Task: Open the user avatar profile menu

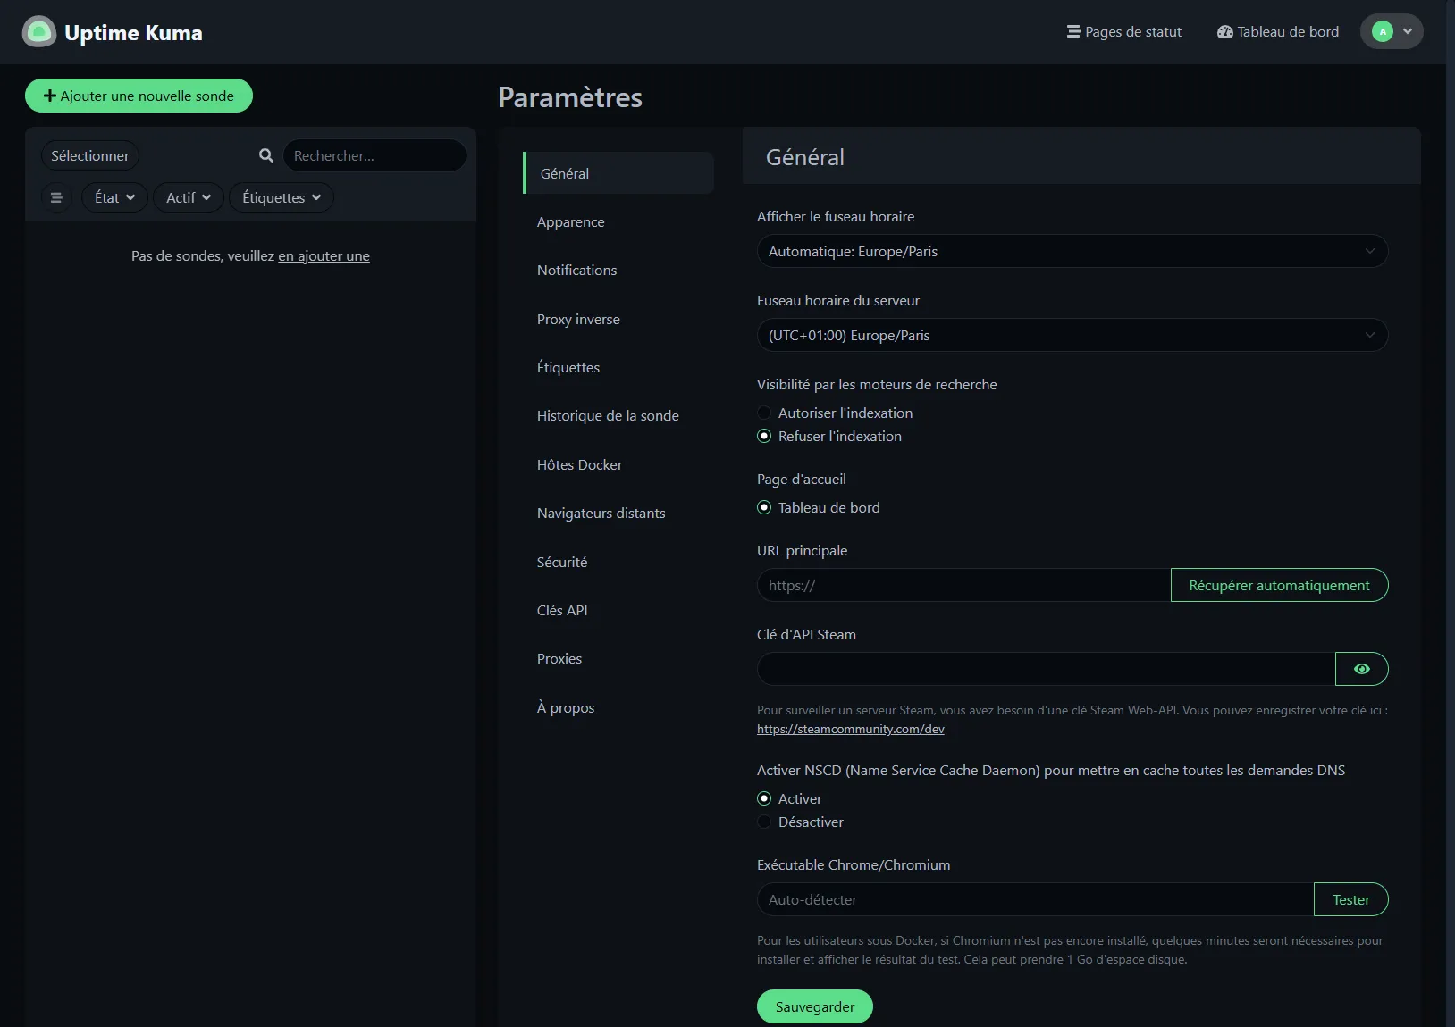Action: (1391, 31)
